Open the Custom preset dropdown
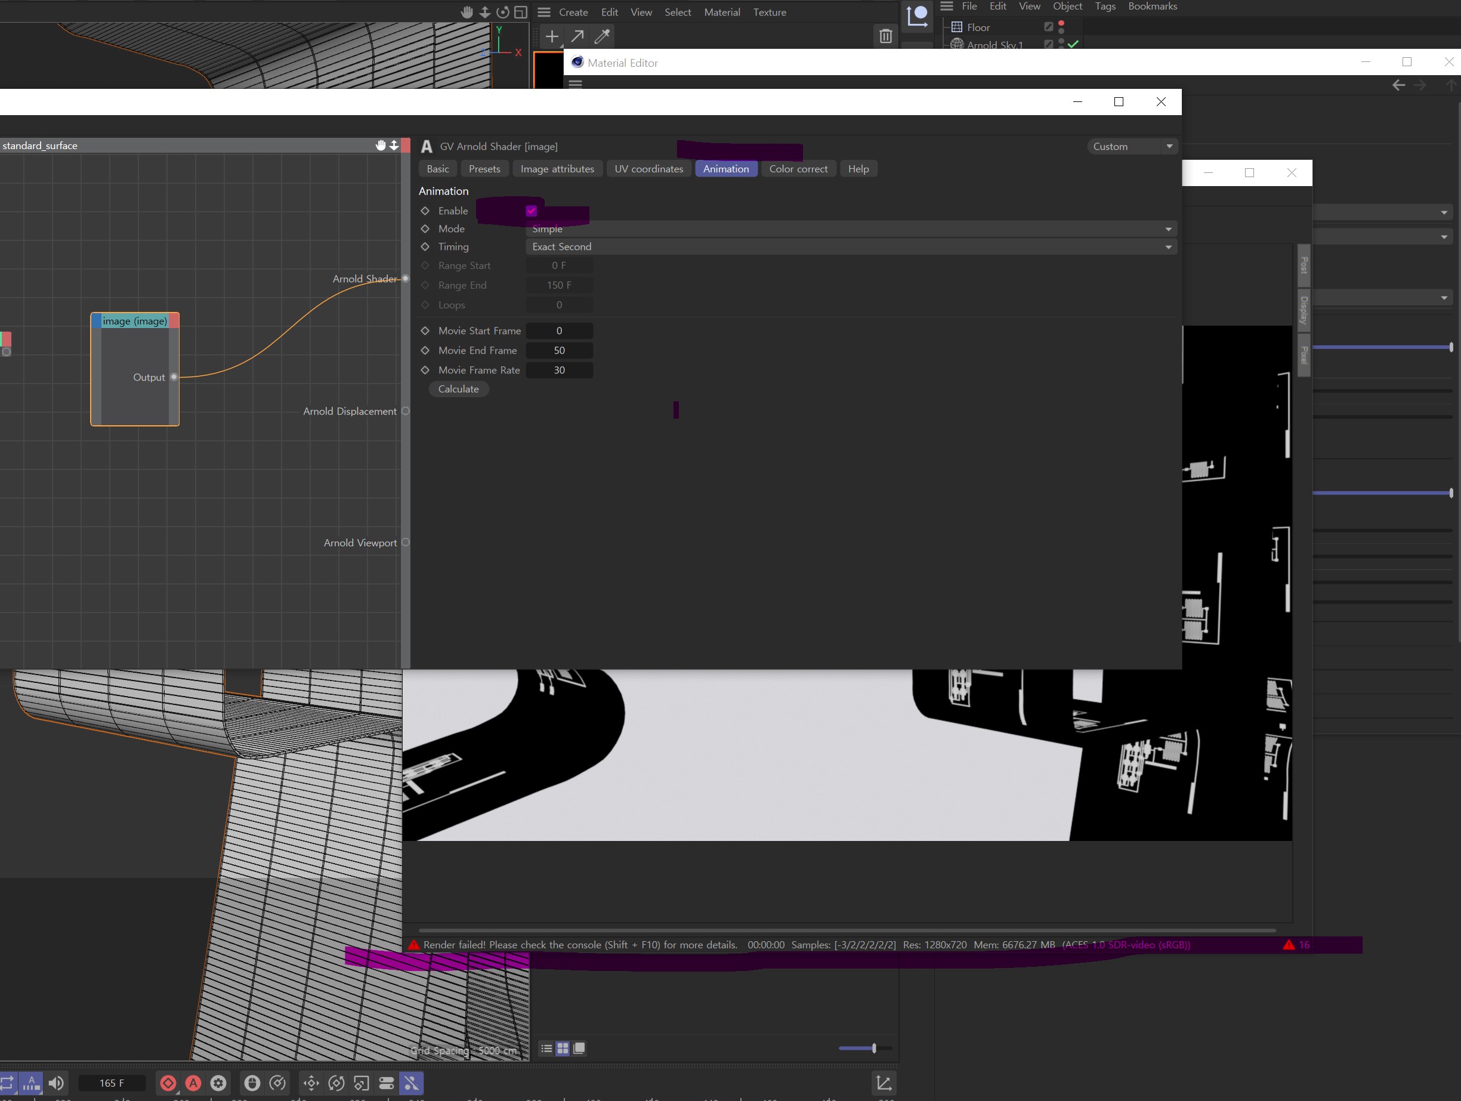Viewport: 1461px width, 1101px height. coord(1132,146)
